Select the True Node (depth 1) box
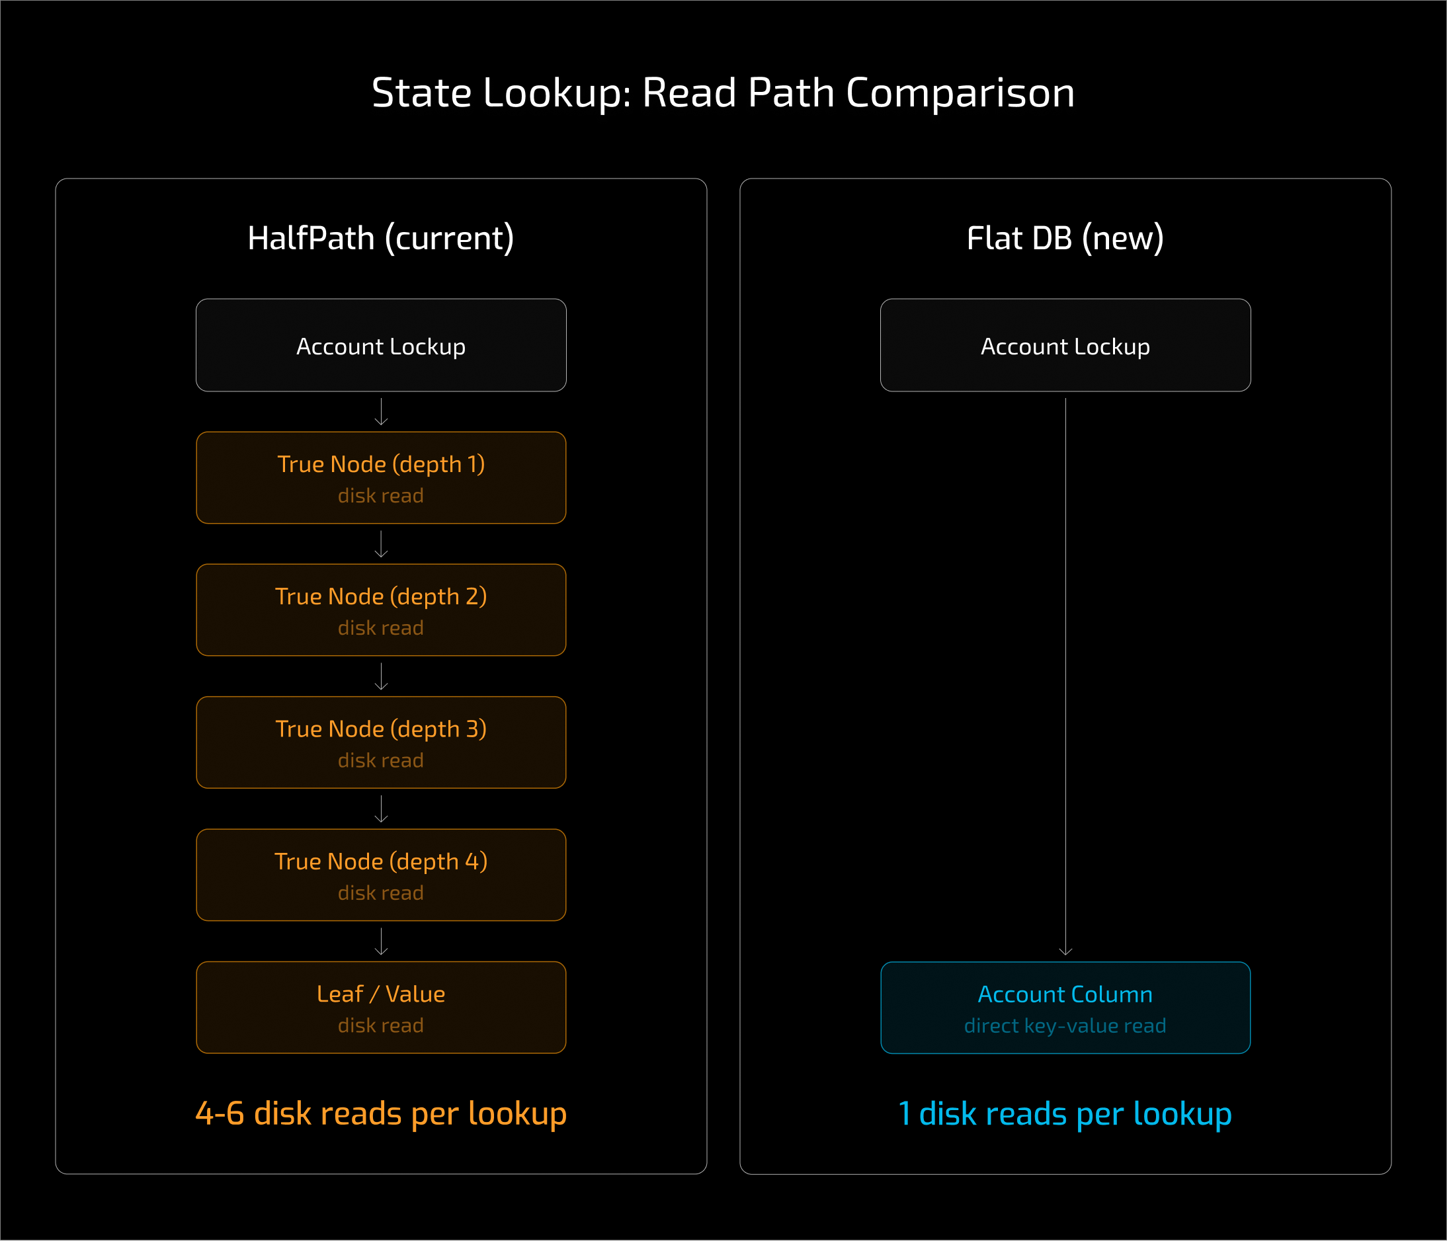The height and width of the screenshot is (1241, 1447). point(381,477)
